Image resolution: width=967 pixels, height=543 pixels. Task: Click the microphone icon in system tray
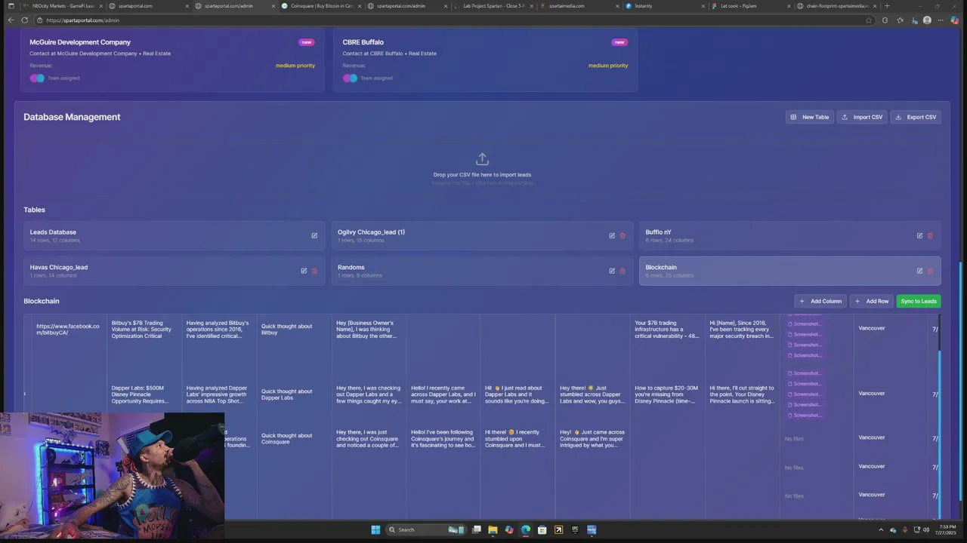pyautogui.click(x=905, y=529)
